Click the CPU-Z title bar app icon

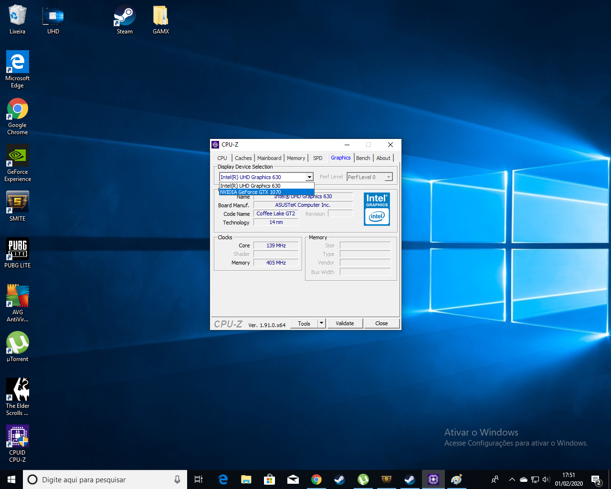(215, 145)
